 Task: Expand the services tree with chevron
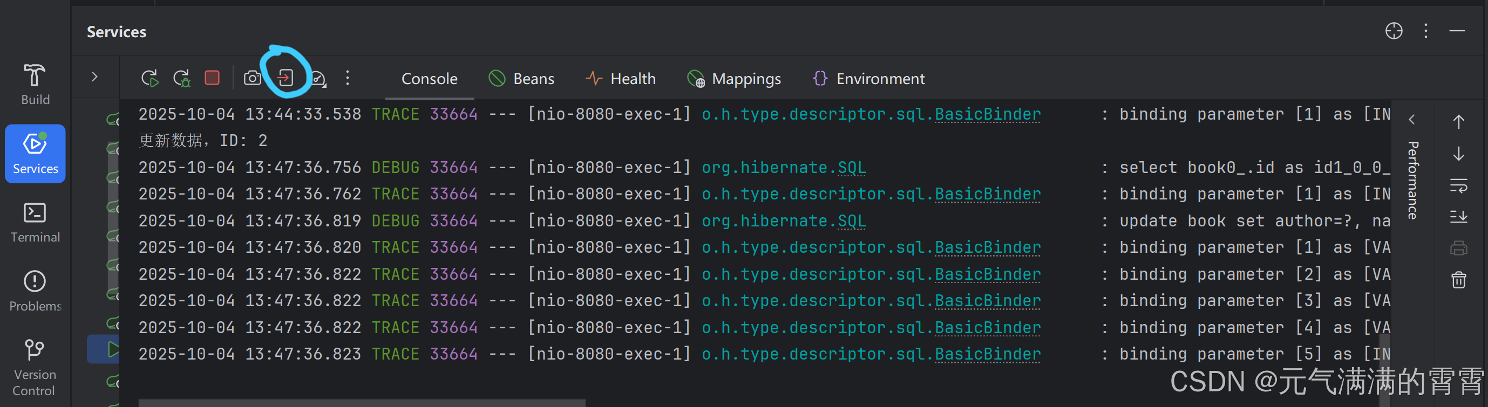pos(95,77)
